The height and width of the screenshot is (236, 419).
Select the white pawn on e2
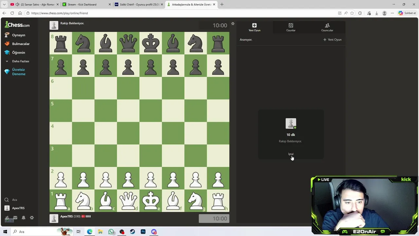(x=151, y=178)
